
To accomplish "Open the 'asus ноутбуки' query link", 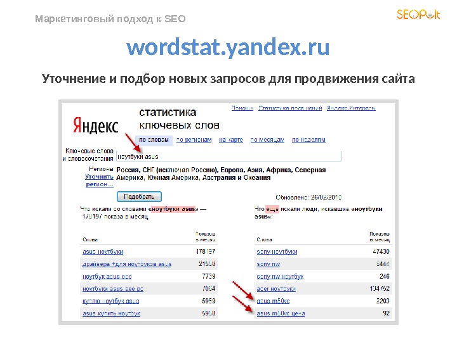I will click(103, 252).
